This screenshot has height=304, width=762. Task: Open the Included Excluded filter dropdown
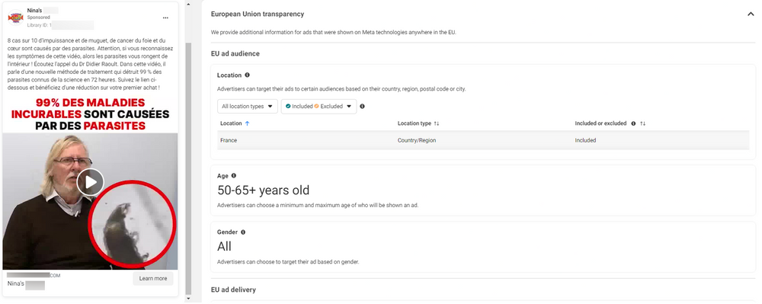pos(319,107)
